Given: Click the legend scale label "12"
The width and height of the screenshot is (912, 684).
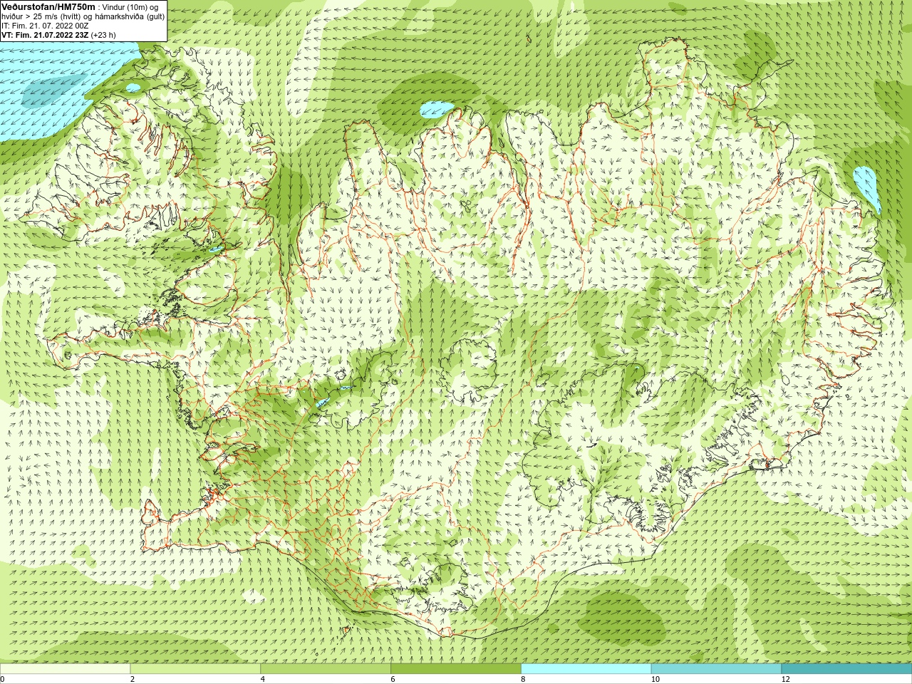Looking at the screenshot, I should tap(785, 679).
